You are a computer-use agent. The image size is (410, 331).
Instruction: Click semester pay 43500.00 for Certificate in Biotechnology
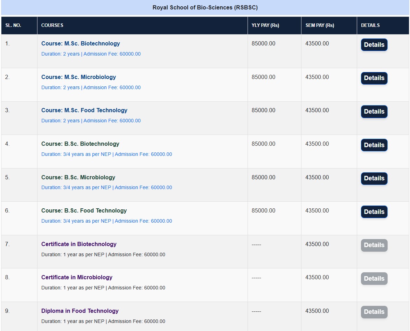[x=317, y=244]
